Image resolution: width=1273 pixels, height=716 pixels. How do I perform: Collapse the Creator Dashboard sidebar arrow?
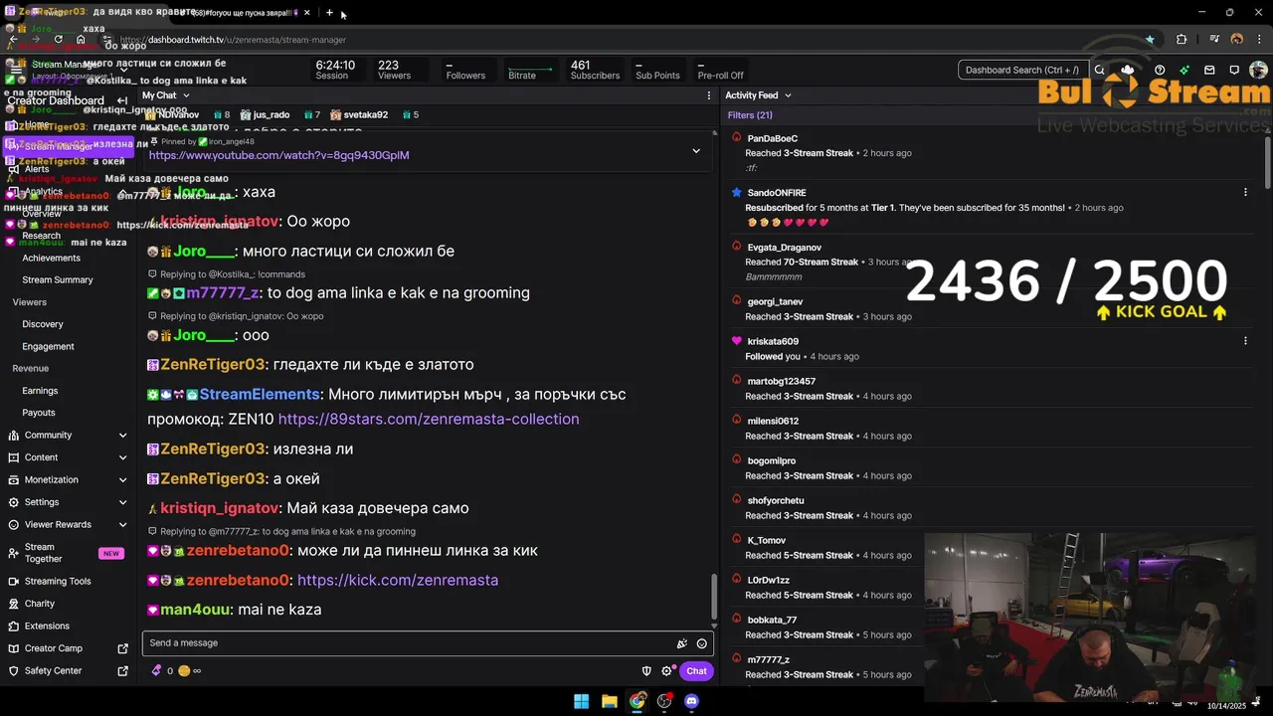(x=122, y=100)
